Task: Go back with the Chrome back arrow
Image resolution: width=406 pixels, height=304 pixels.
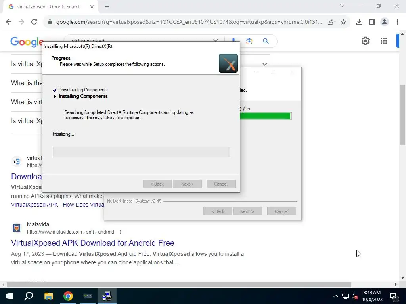Action: (x=9, y=22)
